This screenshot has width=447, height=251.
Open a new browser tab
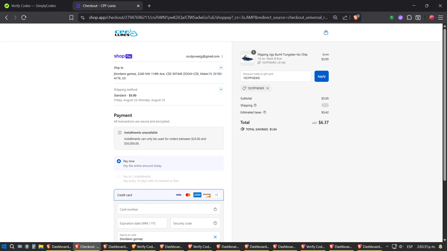149,6
